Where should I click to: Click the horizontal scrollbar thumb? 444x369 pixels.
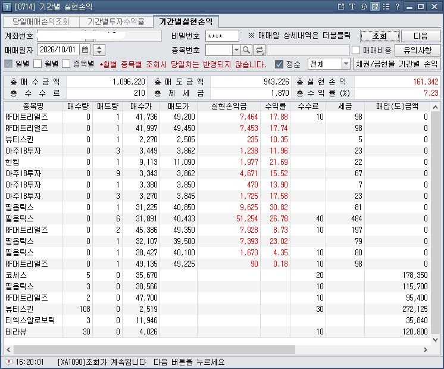154,350
